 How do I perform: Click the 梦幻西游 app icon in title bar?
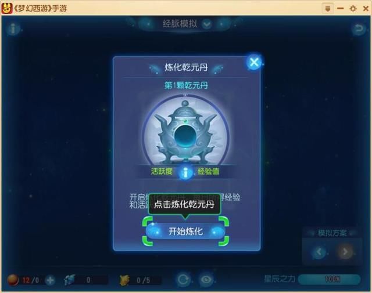[6, 8]
